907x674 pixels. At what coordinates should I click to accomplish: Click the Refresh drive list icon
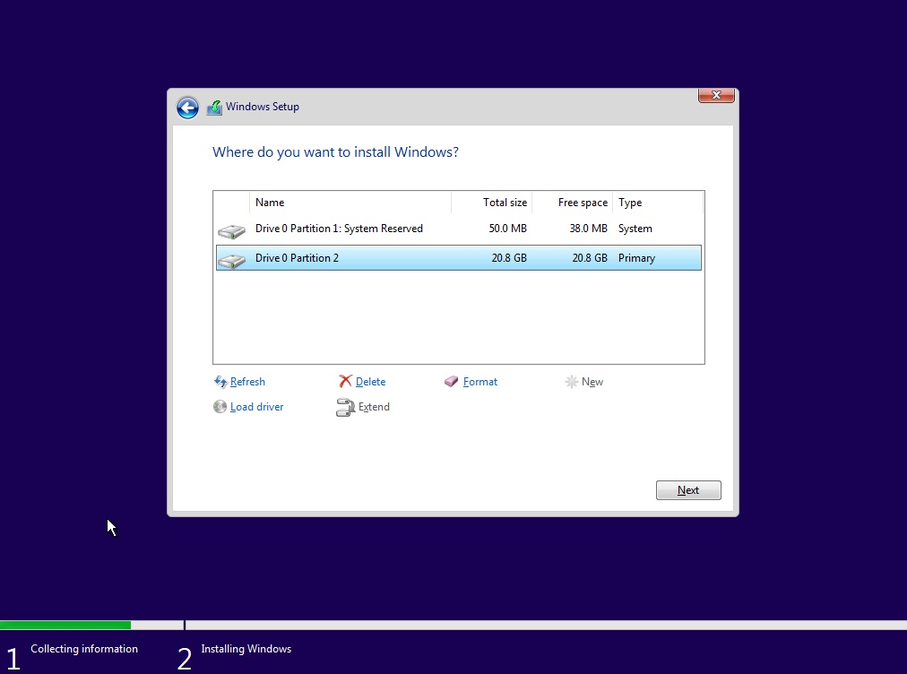click(219, 382)
